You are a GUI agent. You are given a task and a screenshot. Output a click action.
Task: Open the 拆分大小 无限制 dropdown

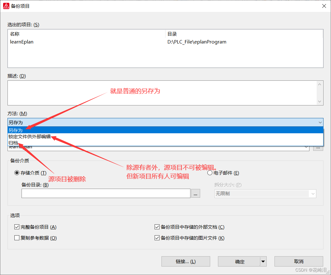pos(265,194)
